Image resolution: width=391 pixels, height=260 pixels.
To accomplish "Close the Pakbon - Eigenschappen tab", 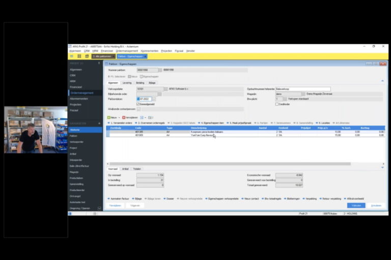I will click(x=146, y=56).
